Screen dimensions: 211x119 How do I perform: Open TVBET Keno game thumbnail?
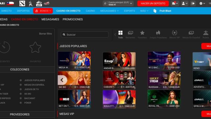tap(202, 61)
